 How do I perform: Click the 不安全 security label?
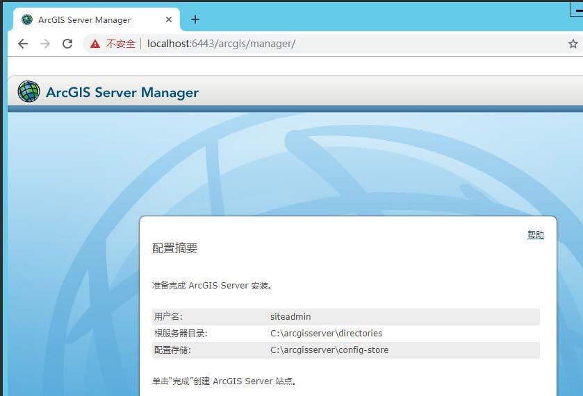click(120, 44)
